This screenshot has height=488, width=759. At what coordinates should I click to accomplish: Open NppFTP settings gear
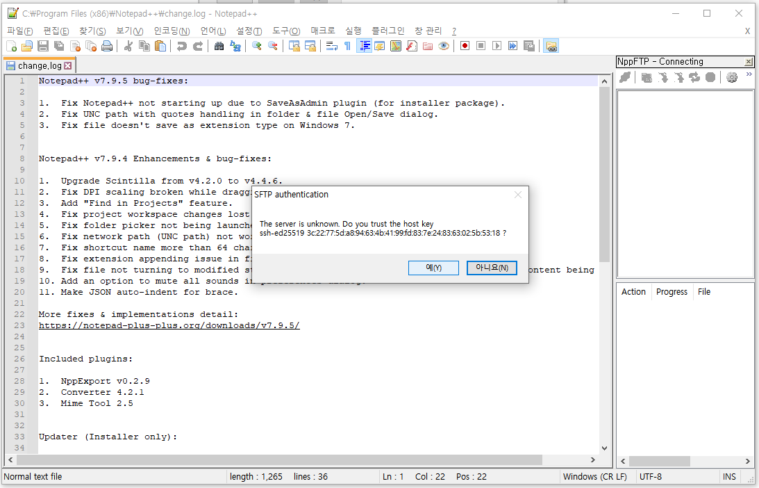coord(732,77)
